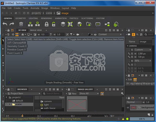Open the Context dropdown in 3D view
The image size is (156, 122).
point(110,34)
